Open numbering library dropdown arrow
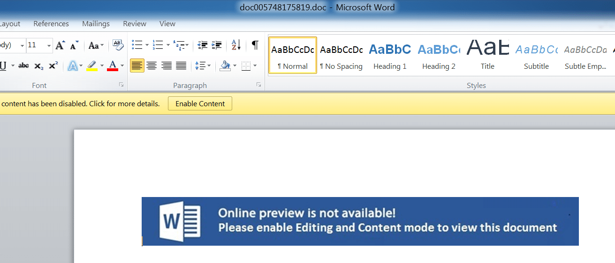The height and width of the screenshot is (263, 615). [x=167, y=45]
